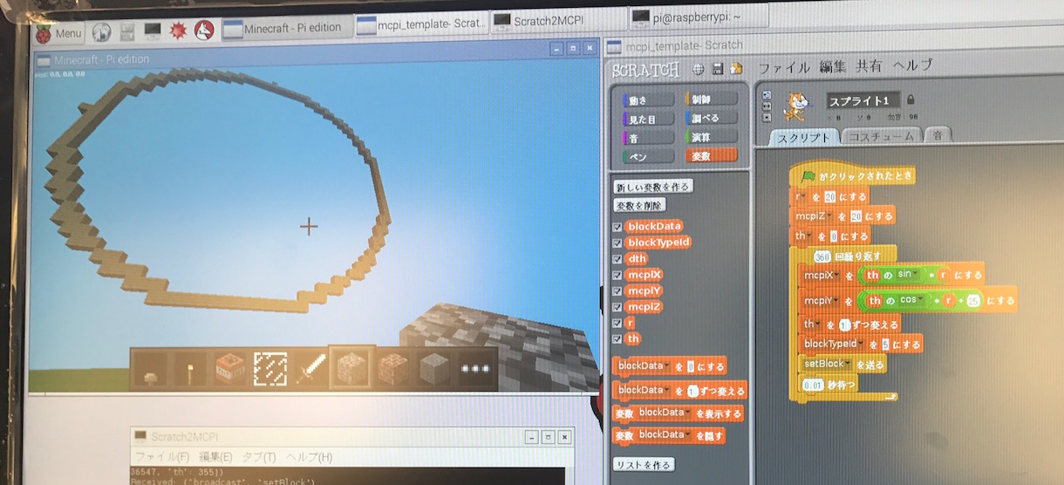Launch the terminal monitor icon in taskbar
Image resolution: width=1064 pixels, height=485 pixels.
(152, 31)
